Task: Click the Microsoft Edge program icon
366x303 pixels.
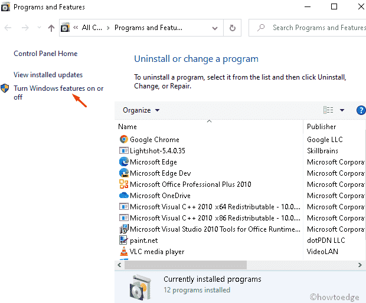Action: [x=124, y=162]
